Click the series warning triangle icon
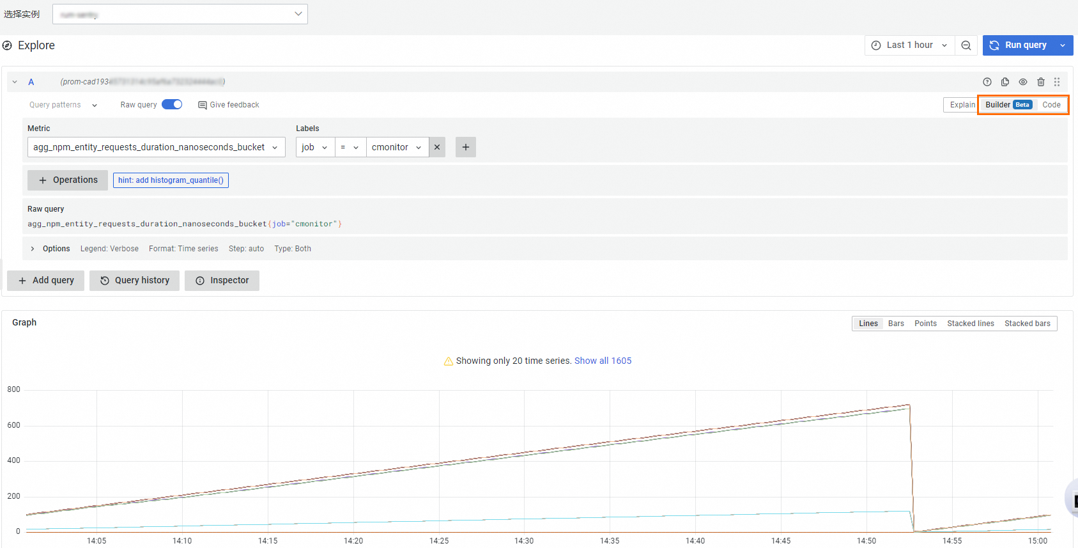This screenshot has width=1078, height=548. tap(449, 361)
